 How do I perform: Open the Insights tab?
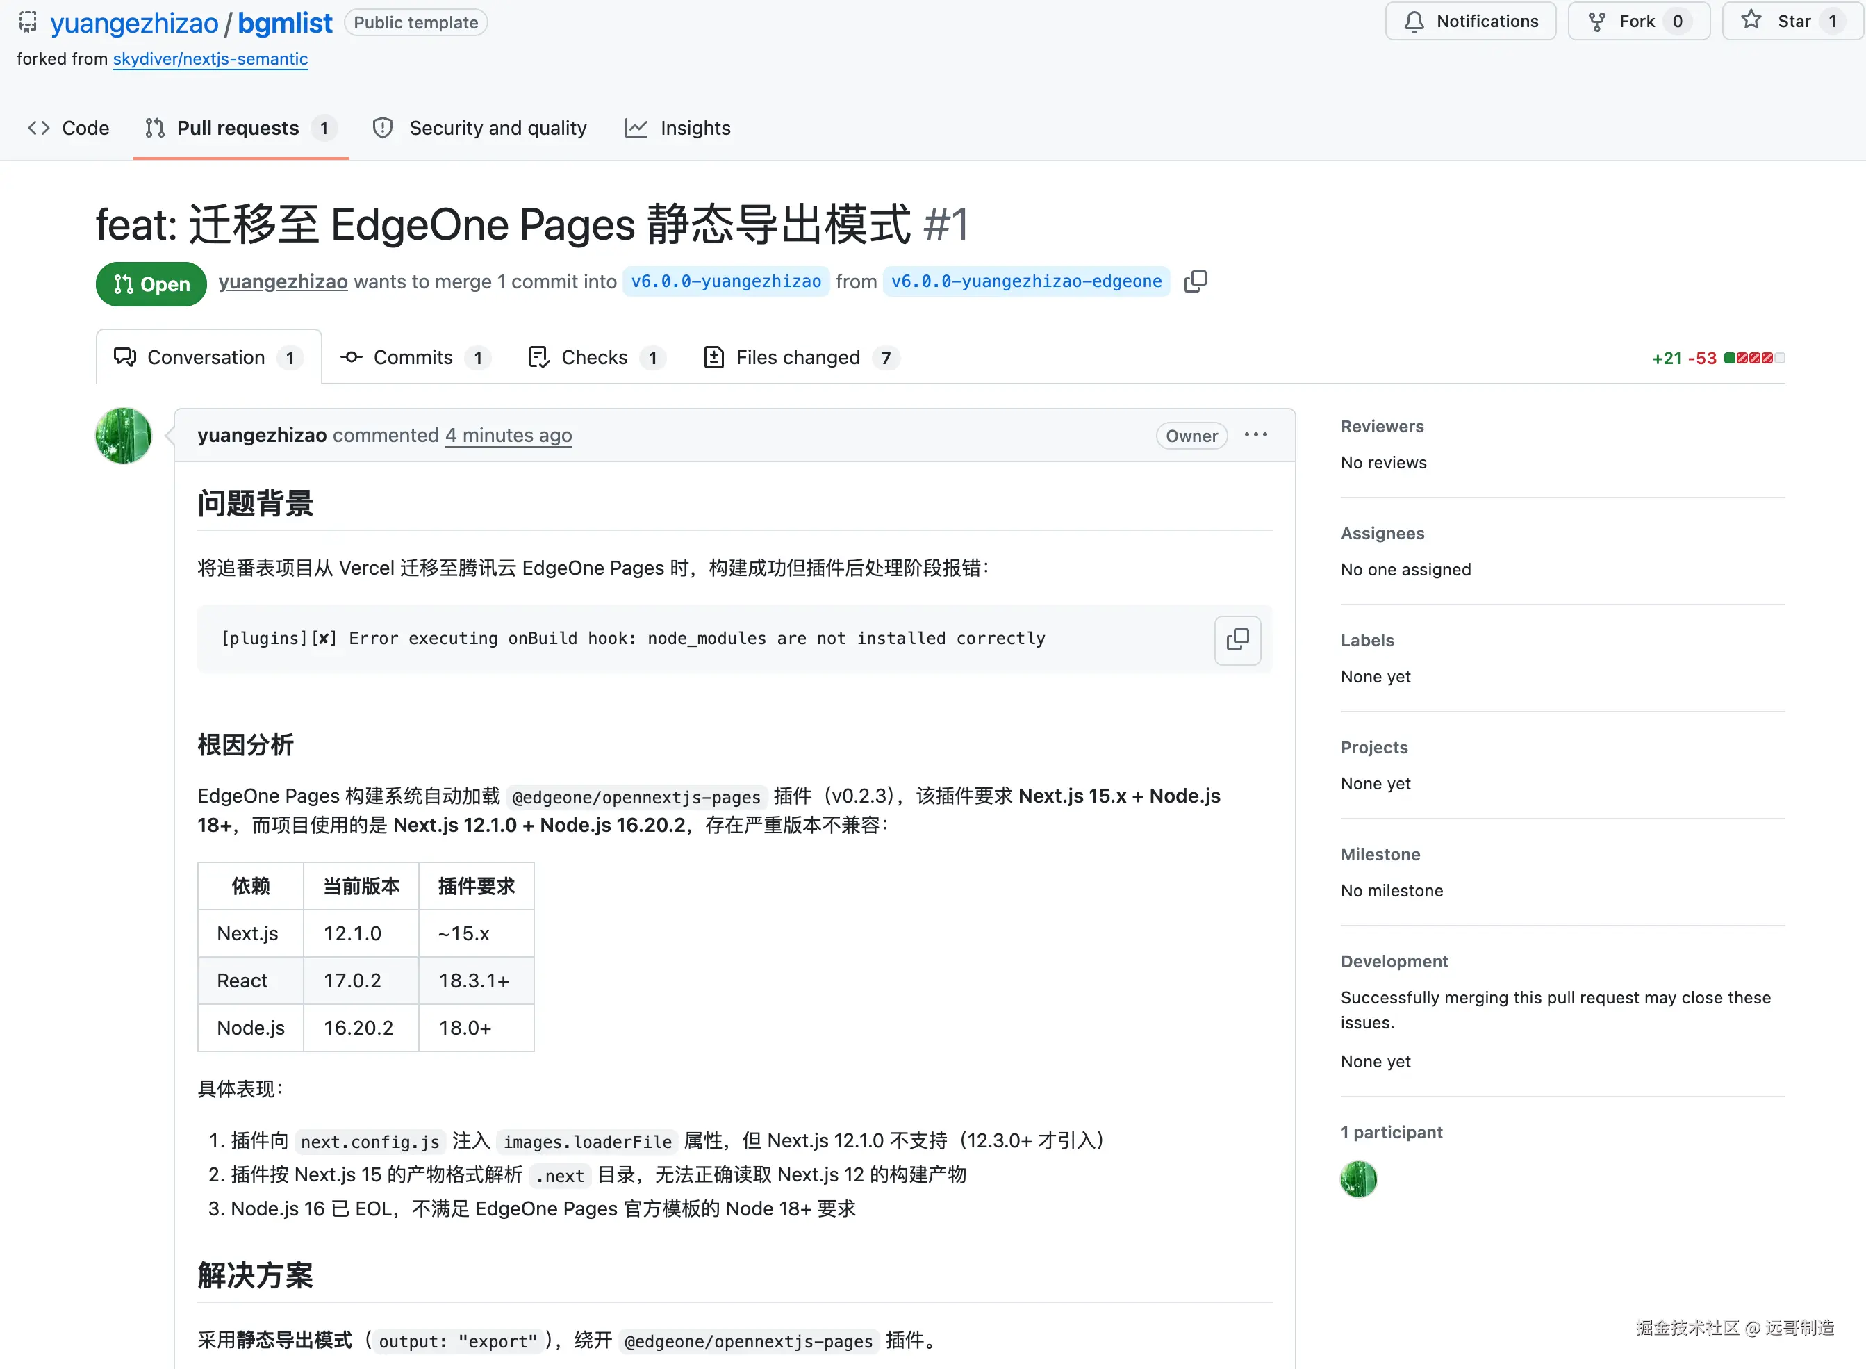tap(678, 129)
